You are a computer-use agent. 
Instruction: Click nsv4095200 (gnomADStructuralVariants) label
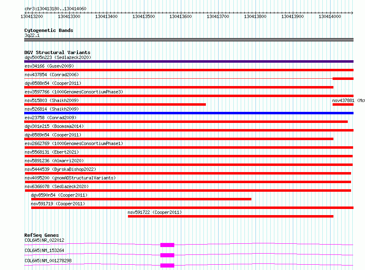click(x=70, y=178)
